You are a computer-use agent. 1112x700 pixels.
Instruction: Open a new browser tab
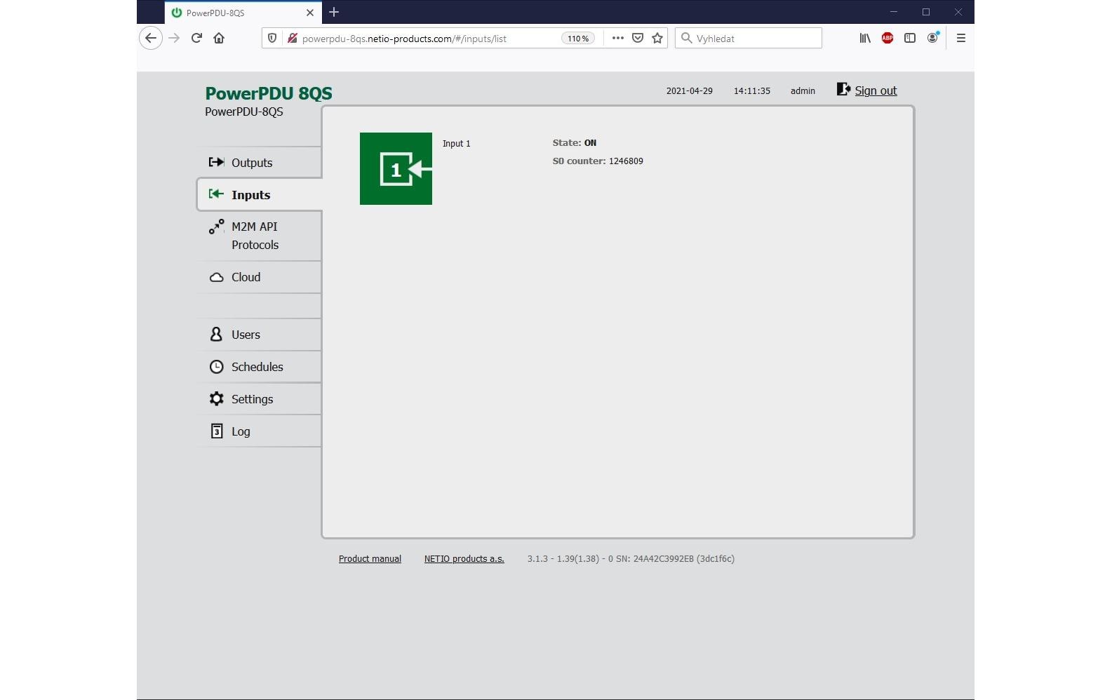click(334, 12)
